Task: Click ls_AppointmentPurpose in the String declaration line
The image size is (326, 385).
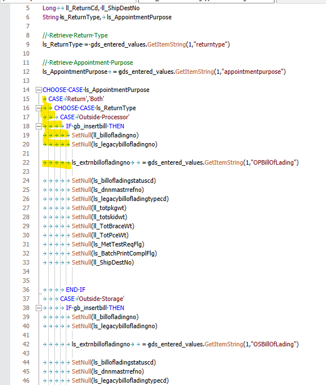Action: tap(139, 17)
